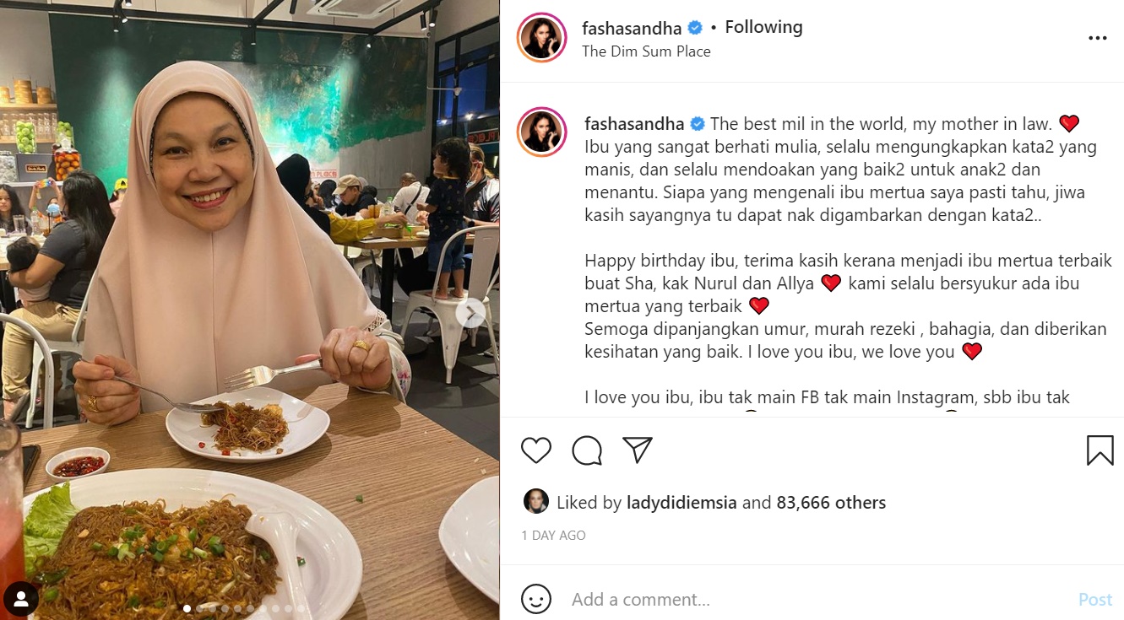Open the 1 DAY AGO timestamp
The image size is (1124, 620).
[553, 536]
